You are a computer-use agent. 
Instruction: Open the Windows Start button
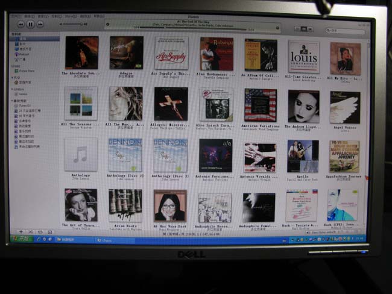coord(21,239)
